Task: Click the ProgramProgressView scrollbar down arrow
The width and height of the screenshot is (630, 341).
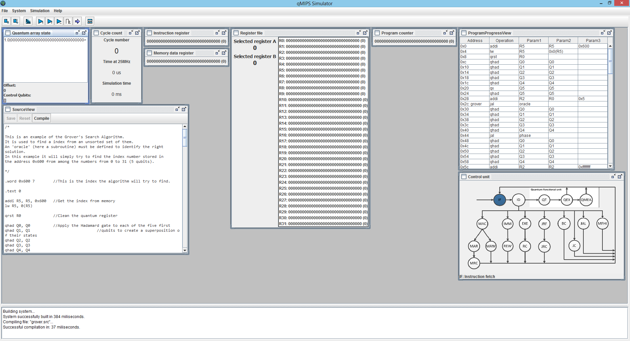Action: (610, 166)
